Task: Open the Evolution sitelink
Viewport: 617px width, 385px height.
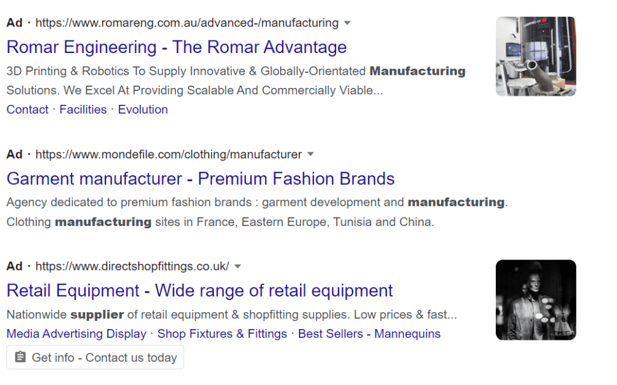Action: click(x=143, y=110)
